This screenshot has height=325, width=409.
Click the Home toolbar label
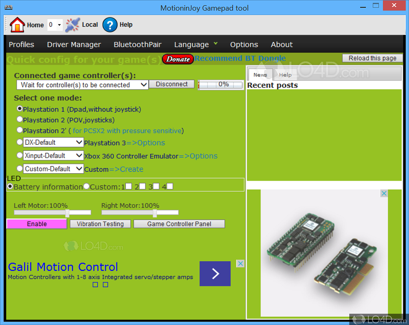[35, 25]
